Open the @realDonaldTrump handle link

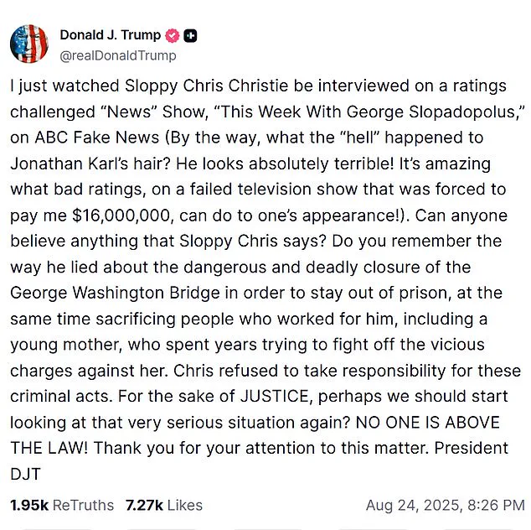coord(118,55)
